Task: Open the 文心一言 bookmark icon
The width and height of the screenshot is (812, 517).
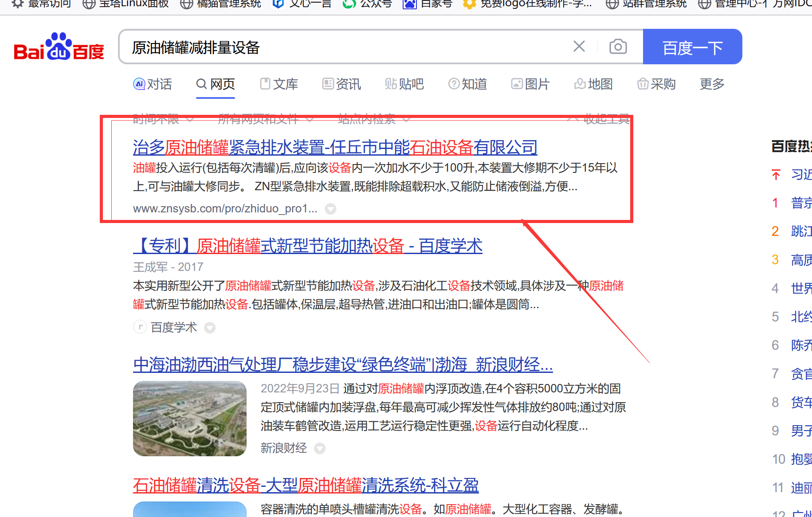Action: [x=278, y=4]
